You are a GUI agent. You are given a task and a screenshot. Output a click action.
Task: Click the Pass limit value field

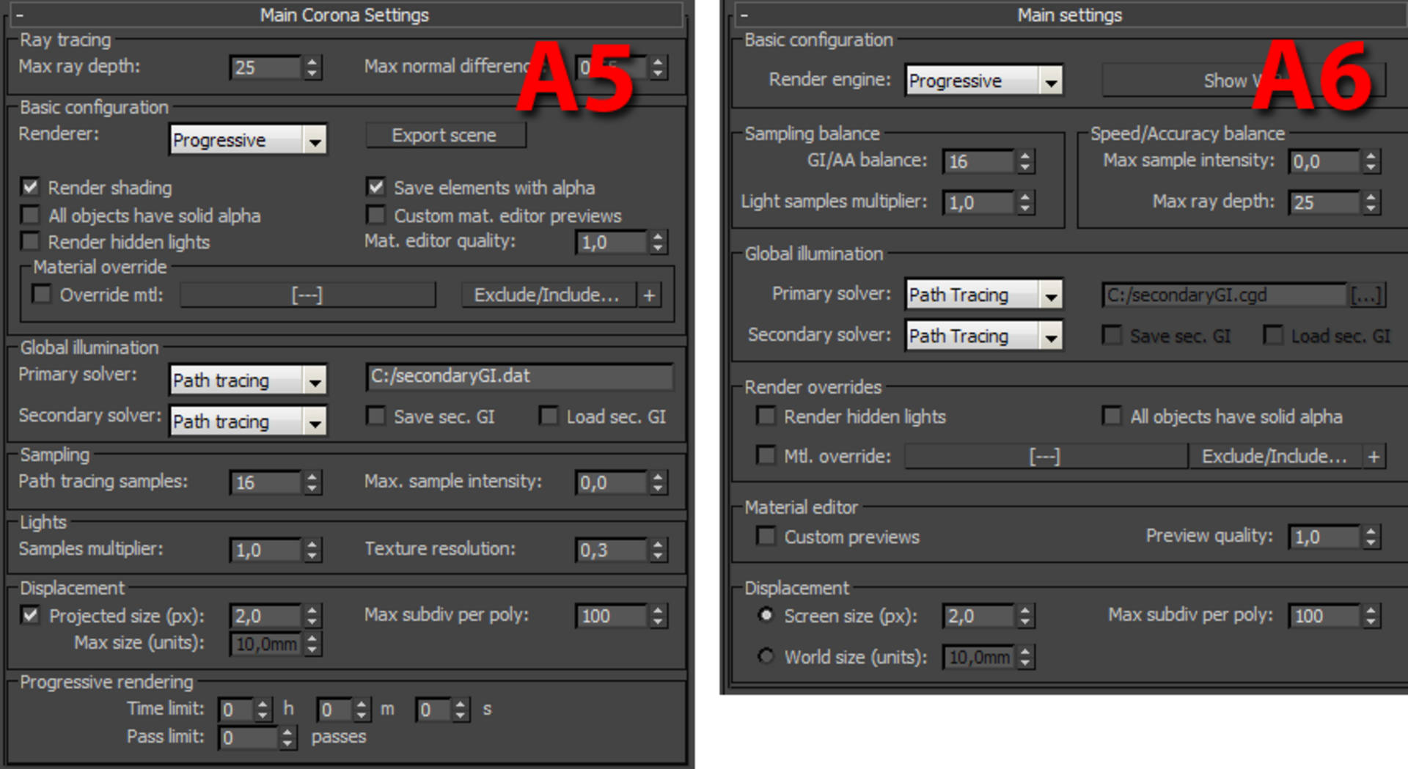click(x=249, y=737)
